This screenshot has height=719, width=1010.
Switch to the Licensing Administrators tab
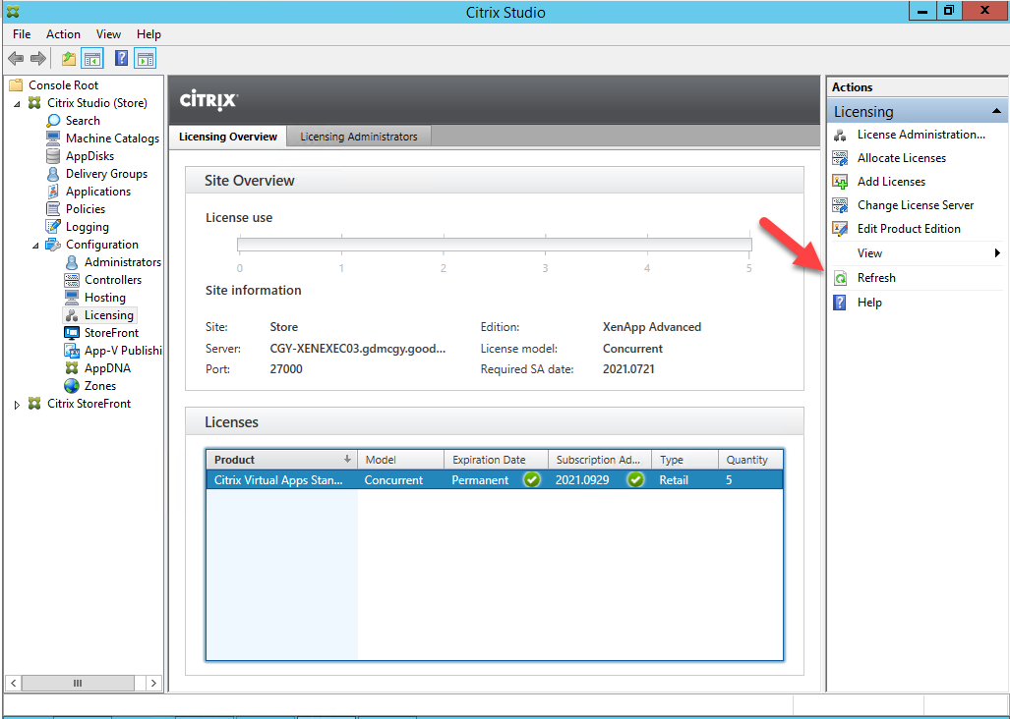359,137
